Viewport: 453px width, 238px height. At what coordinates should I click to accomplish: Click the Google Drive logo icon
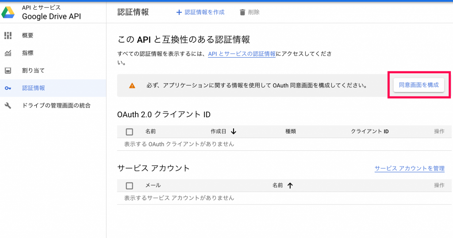point(8,13)
